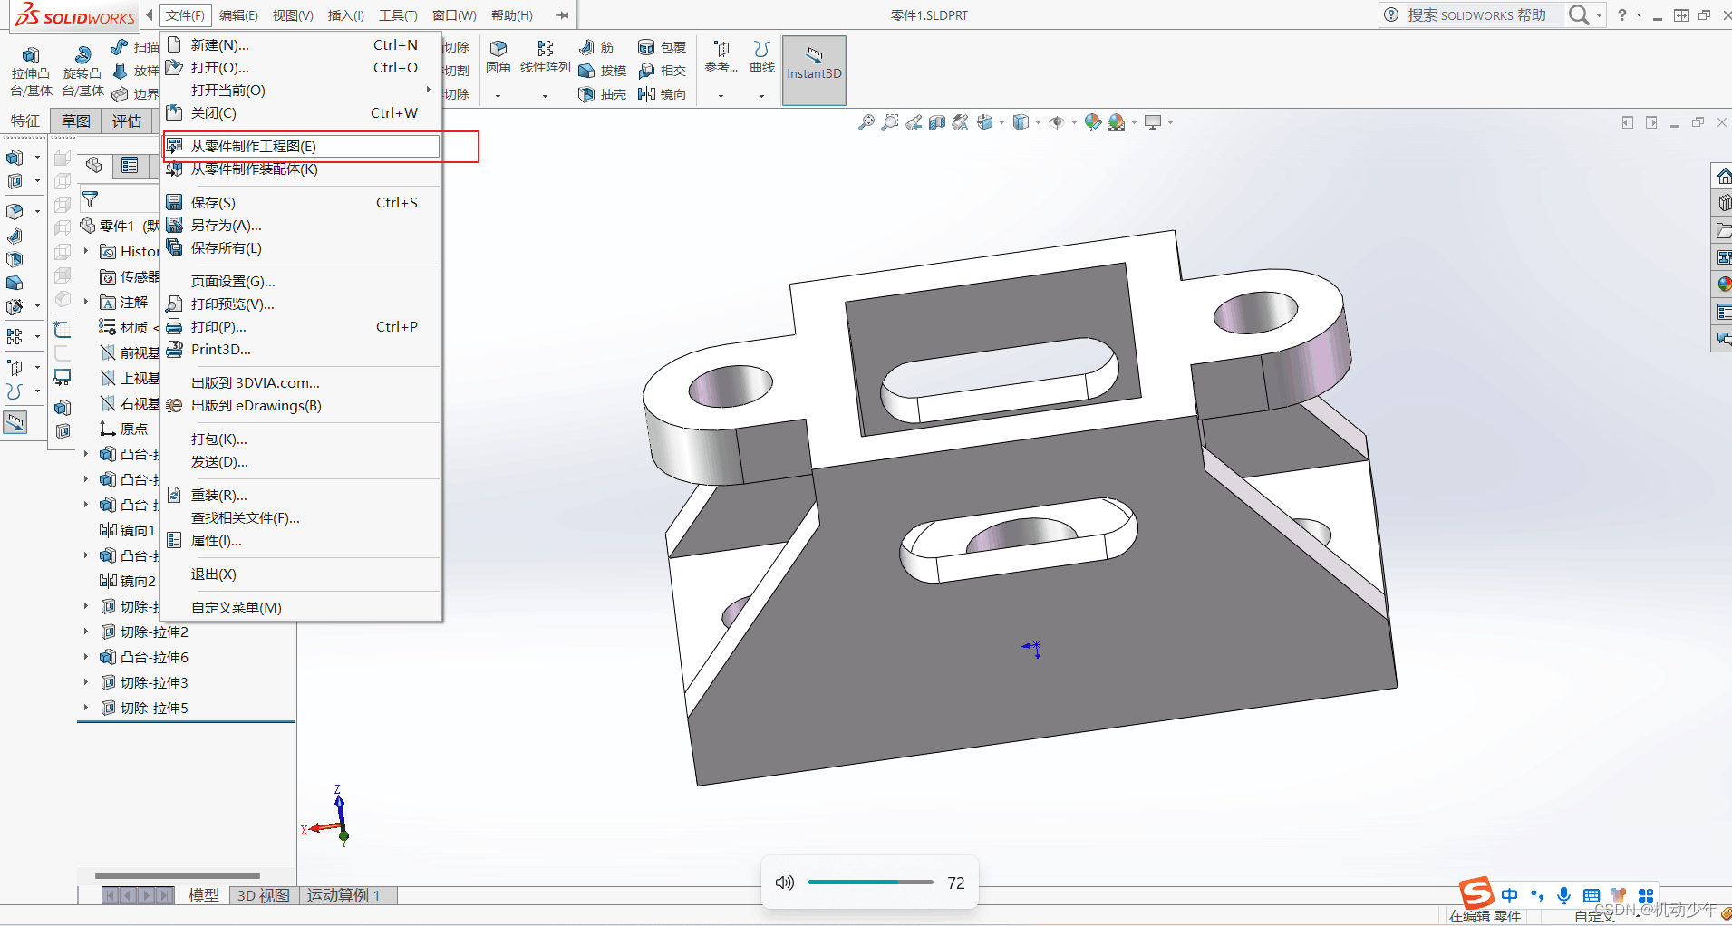Open the 文件(F) menu
This screenshot has height=926, width=1732.
tap(185, 15)
